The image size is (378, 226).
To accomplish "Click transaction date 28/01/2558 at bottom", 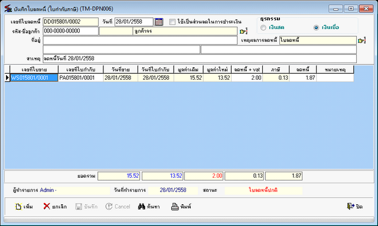I will [173, 190].
